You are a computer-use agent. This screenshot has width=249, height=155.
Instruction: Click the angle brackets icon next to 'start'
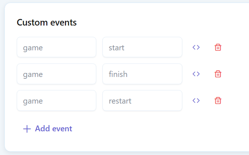pyautogui.click(x=196, y=47)
